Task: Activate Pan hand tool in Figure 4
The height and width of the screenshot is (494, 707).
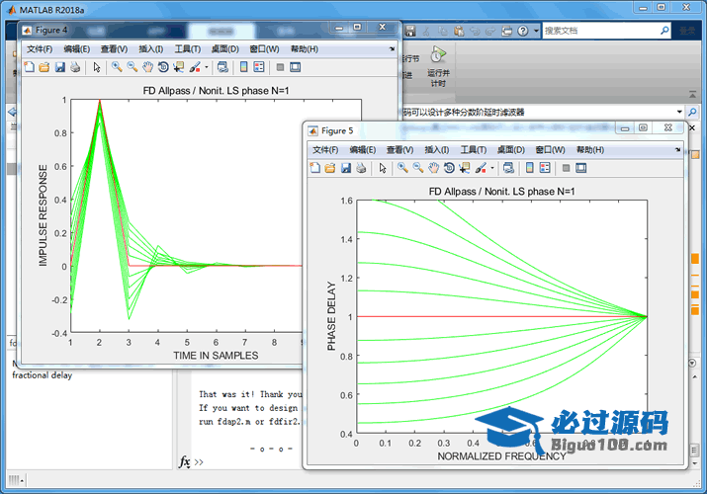Action: pyautogui.click(x=148, y=67)
